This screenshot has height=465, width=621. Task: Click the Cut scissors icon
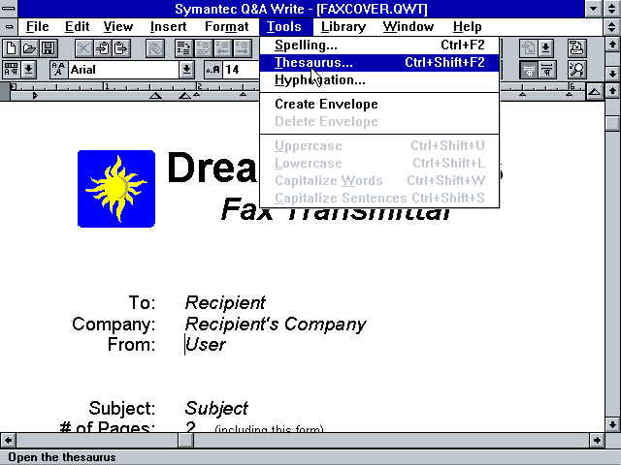pyautogui.click(x=83, y=48)
